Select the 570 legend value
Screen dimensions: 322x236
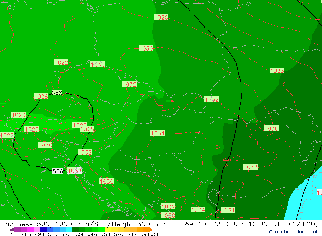(118, 234)
